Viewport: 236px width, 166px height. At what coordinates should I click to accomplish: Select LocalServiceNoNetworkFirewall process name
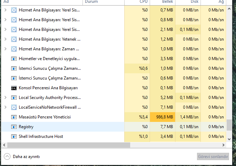[50, 107]
